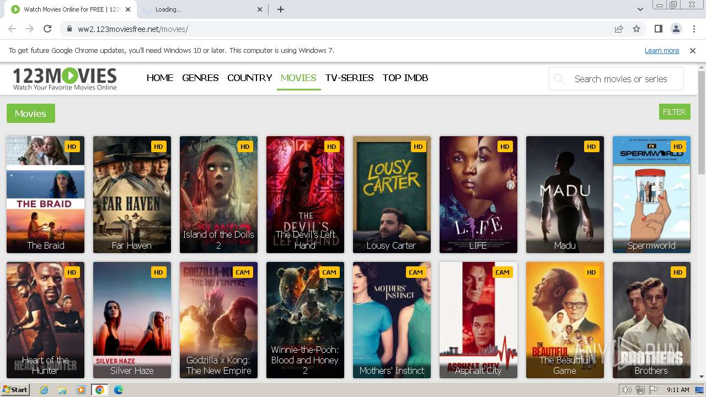Open the COUNTRY menu
706x397 pixels.
250,78
